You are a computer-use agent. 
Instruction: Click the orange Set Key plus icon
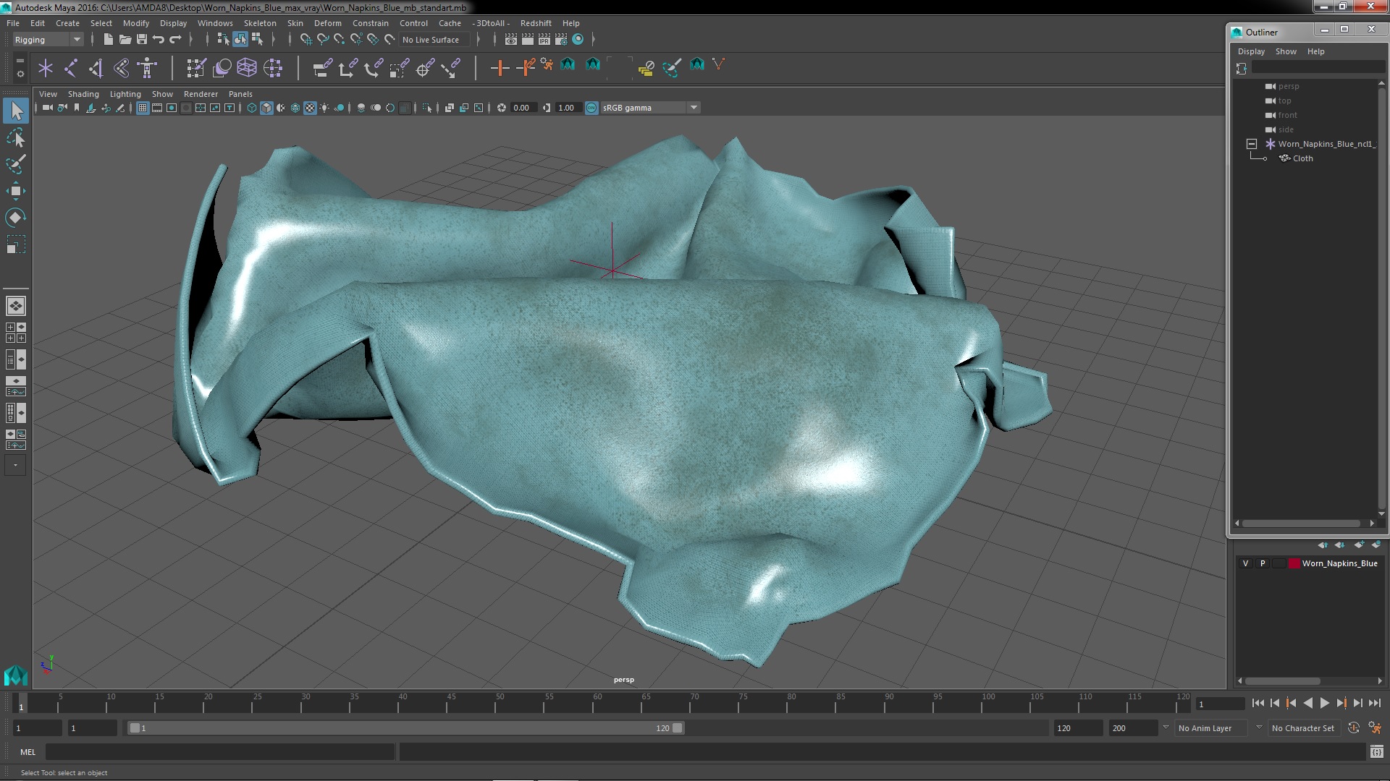pyautogui.click(x=499, y=68)
